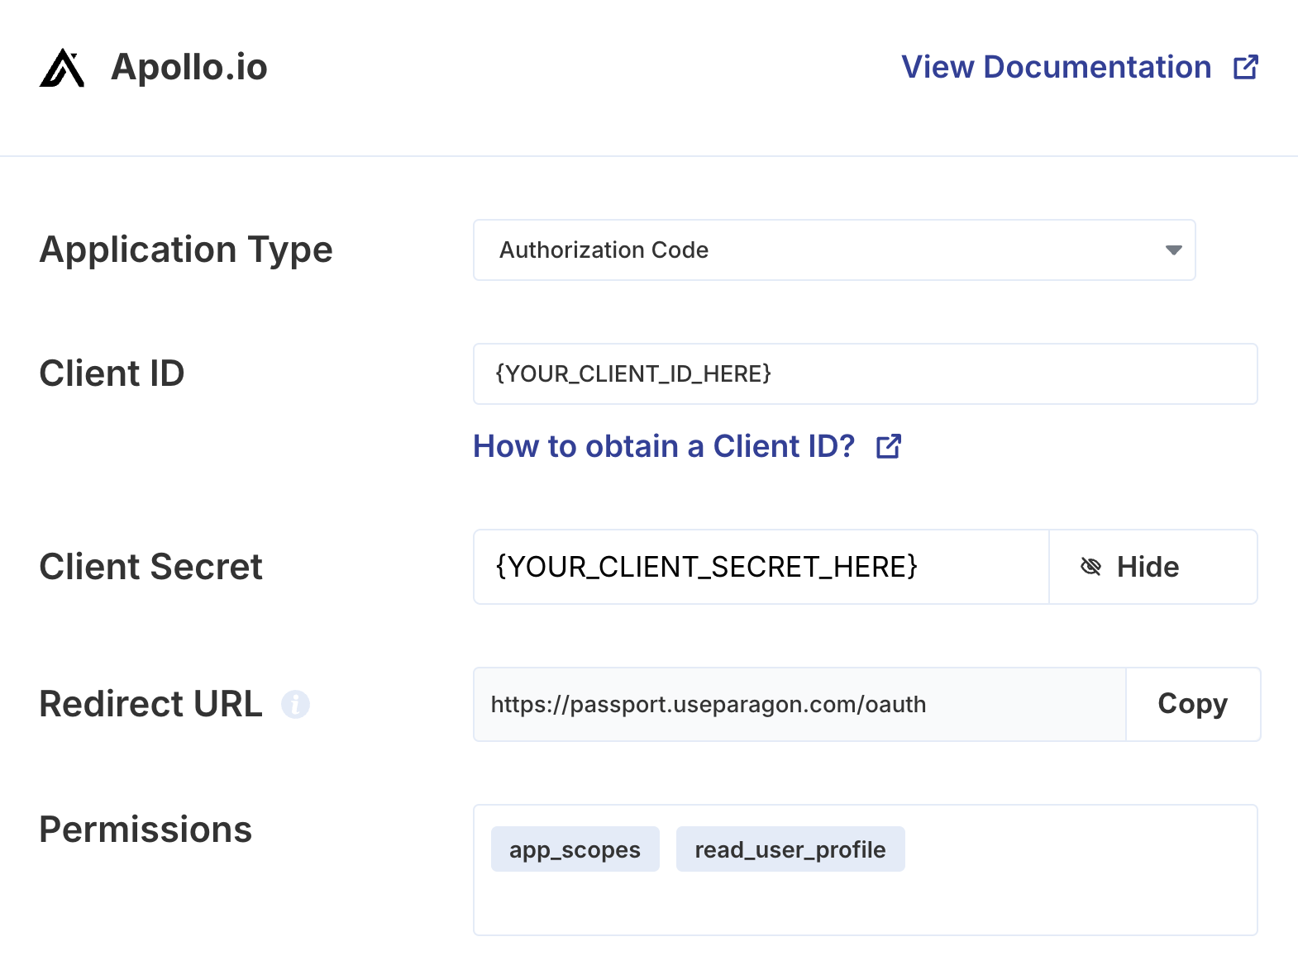1298x970 pixels.
Task: Select the read_user_profile permission tag
Action: click(x=790, y=849)
